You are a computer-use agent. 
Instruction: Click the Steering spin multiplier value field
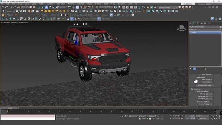tap(208, 94)
